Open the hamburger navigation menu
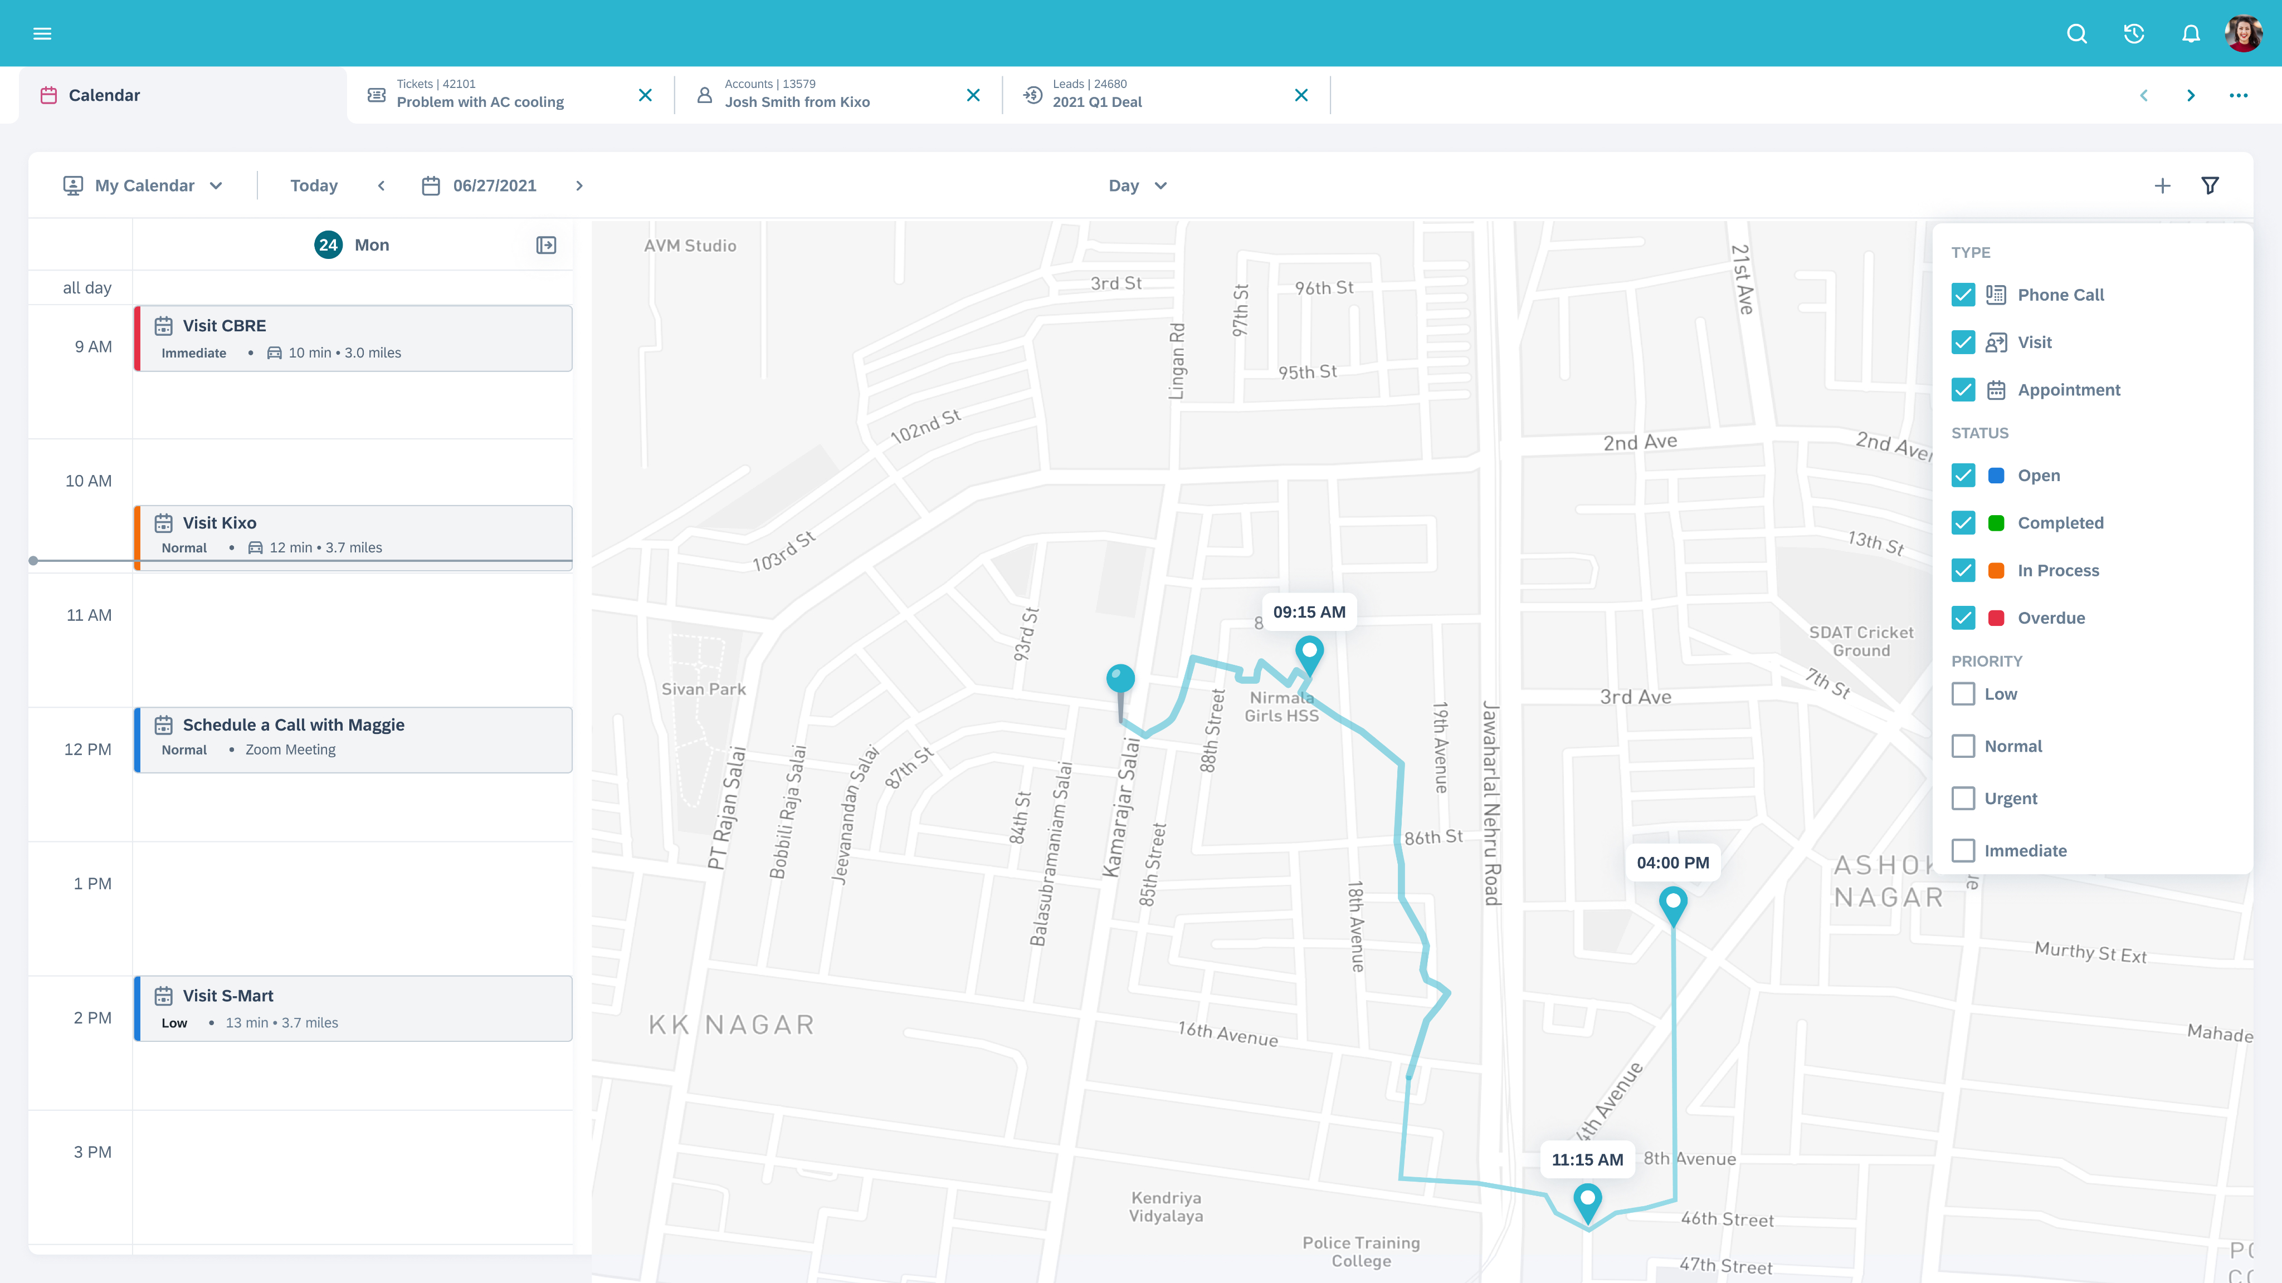2282x1283 pixels. [42, 33]
